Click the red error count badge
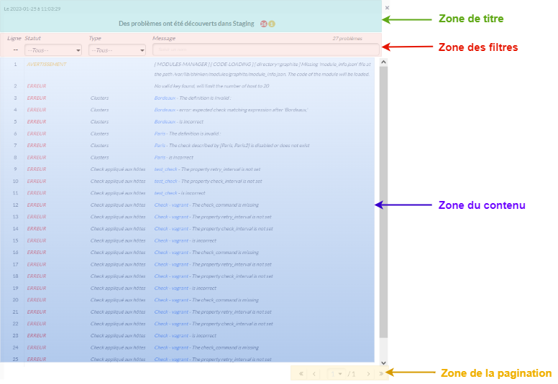This screenshot has width=558, height=384. (x=264, y=24)
